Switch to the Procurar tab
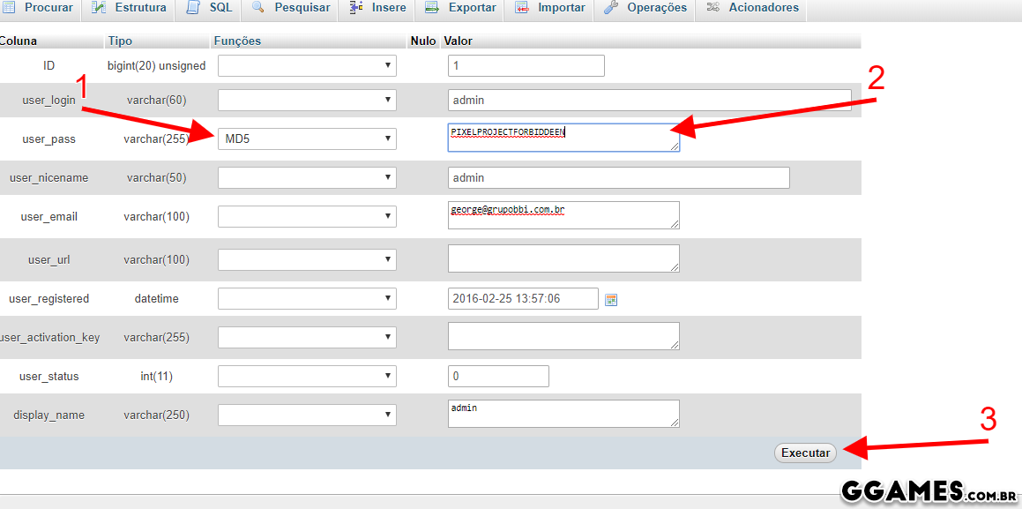1022x509 pixels. [48, 8]
